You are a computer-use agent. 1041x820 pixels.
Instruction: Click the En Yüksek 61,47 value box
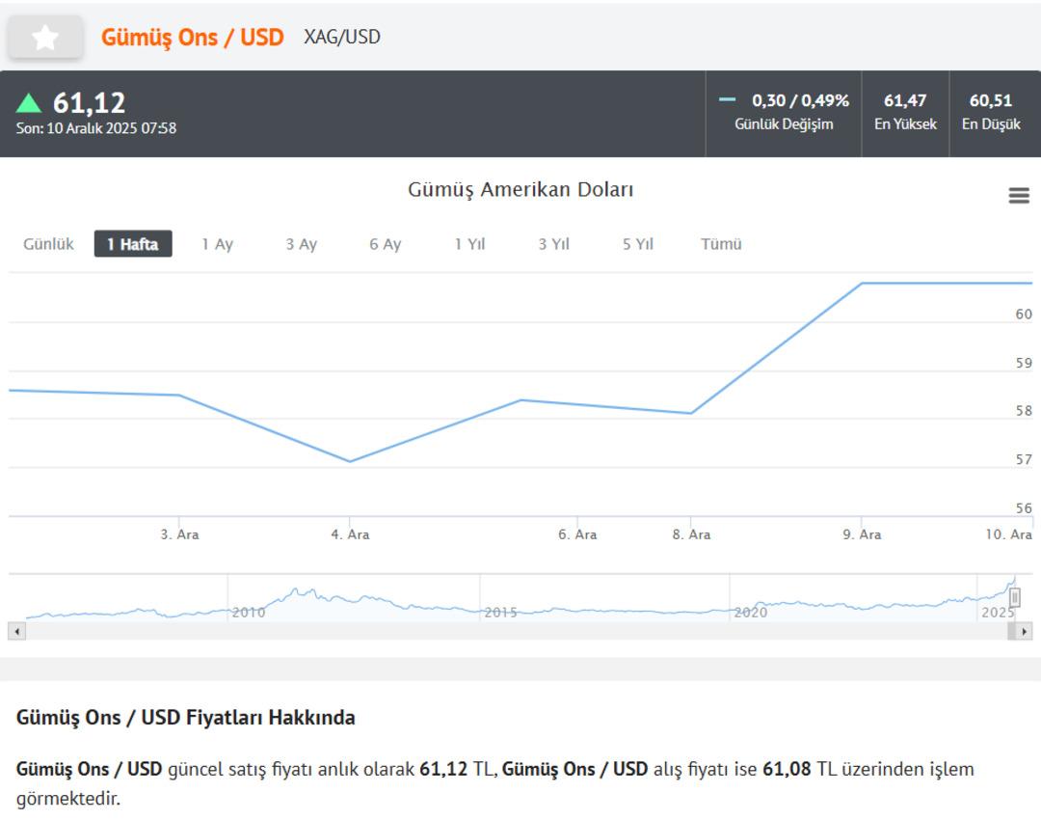tap(905, 113)
